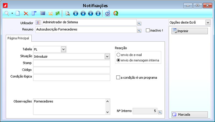Go to next record button
The image size is (215, 122).
point(90,14)
